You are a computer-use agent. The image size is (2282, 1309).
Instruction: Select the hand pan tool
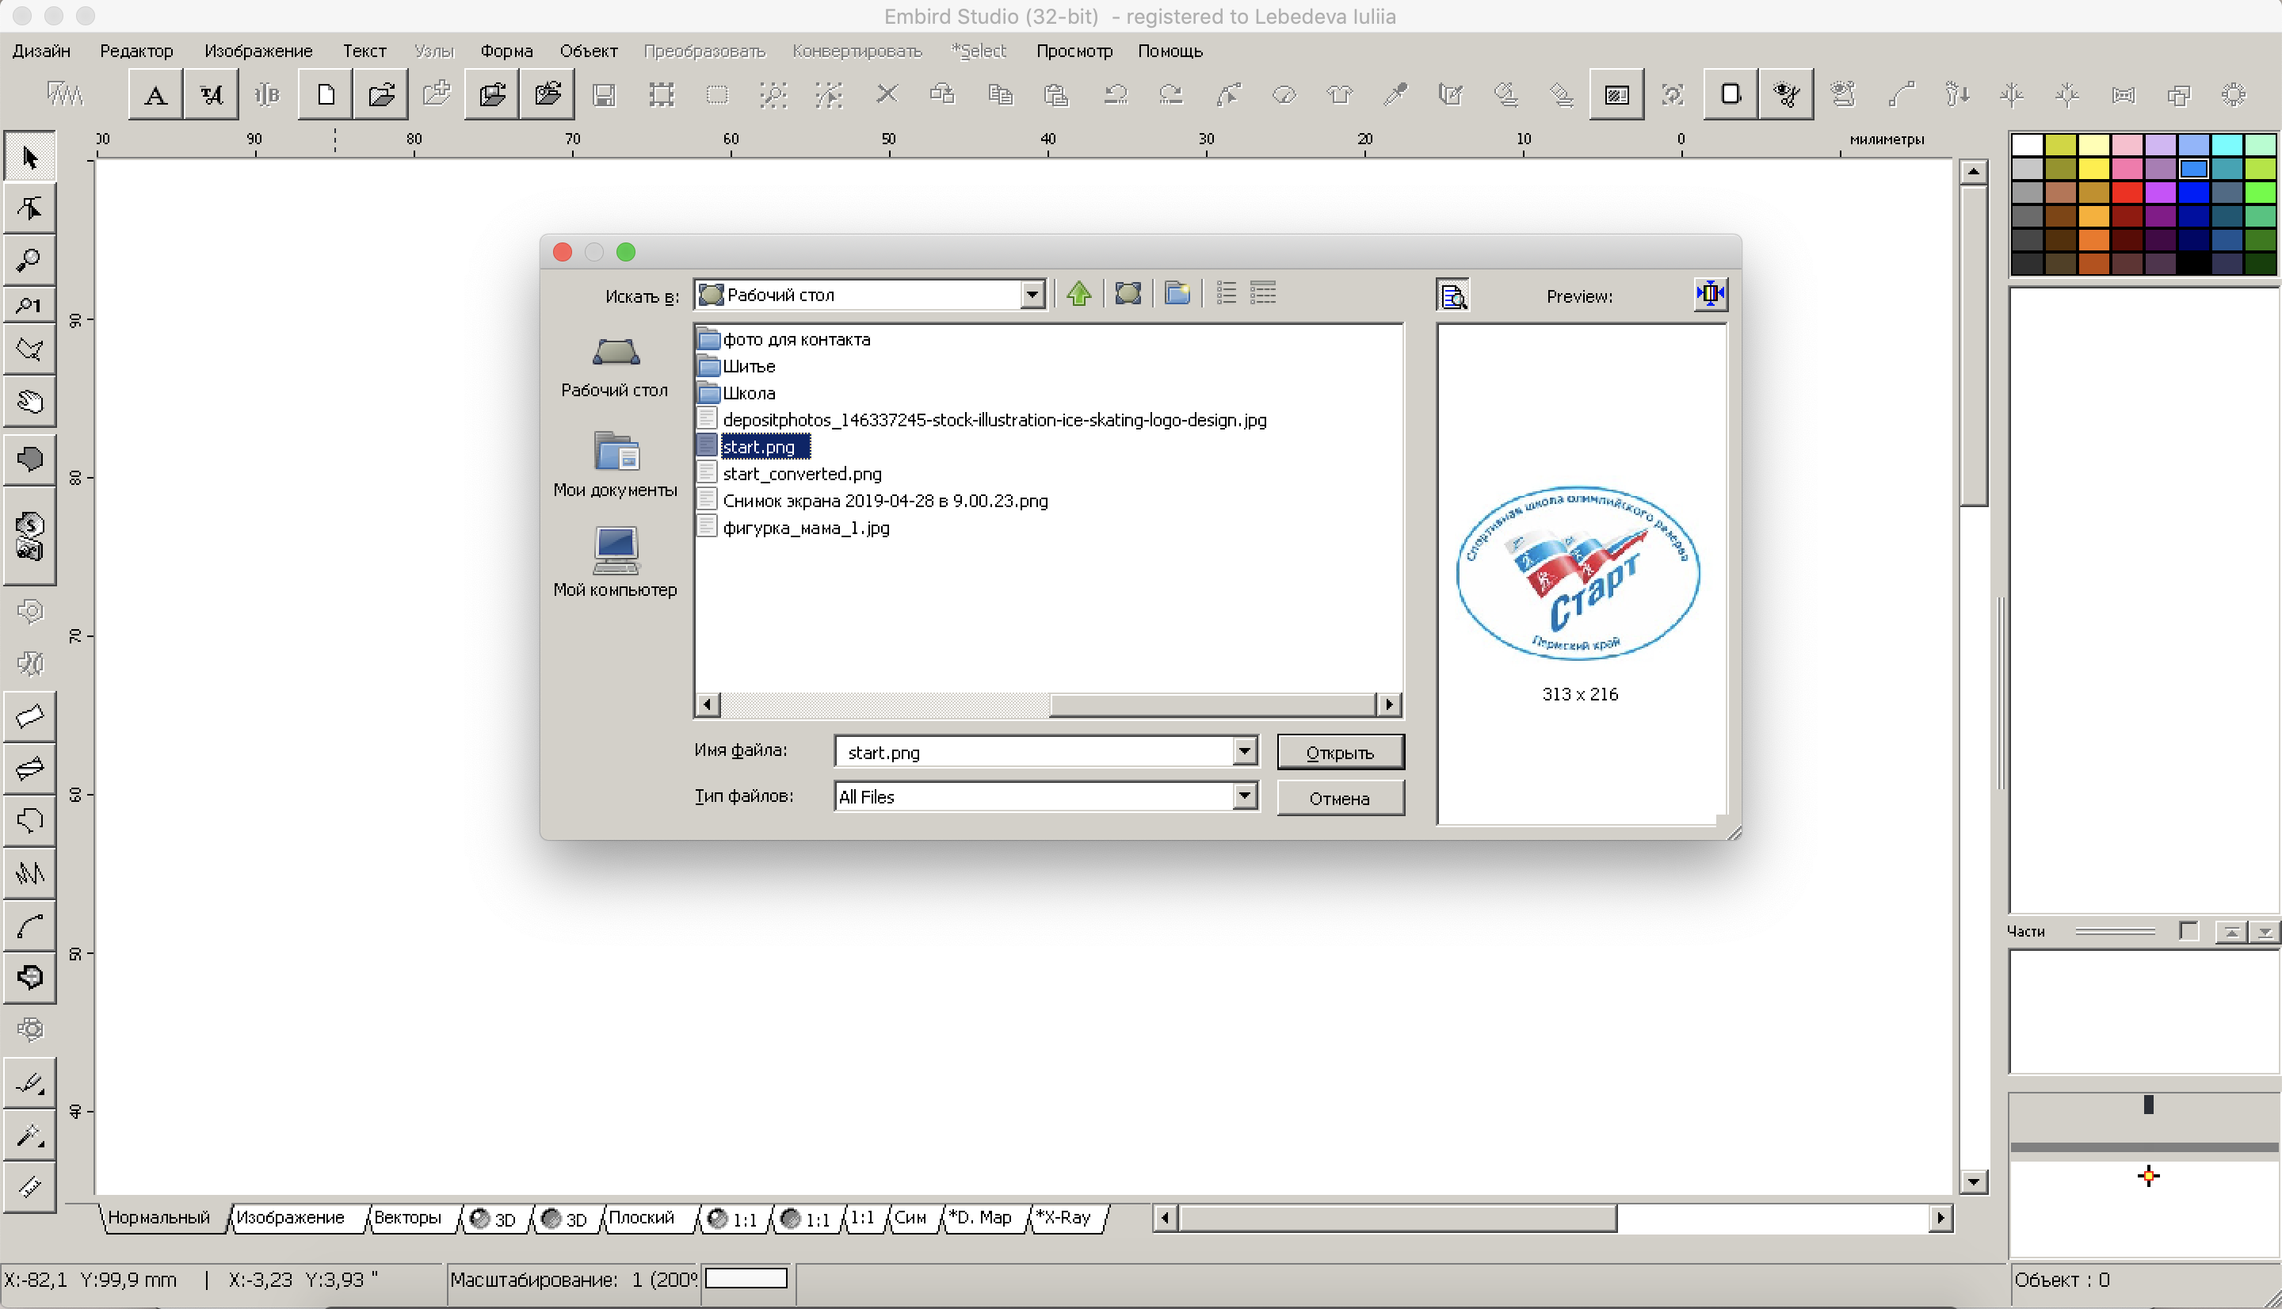pyautogui.click(x=29, y=402)
